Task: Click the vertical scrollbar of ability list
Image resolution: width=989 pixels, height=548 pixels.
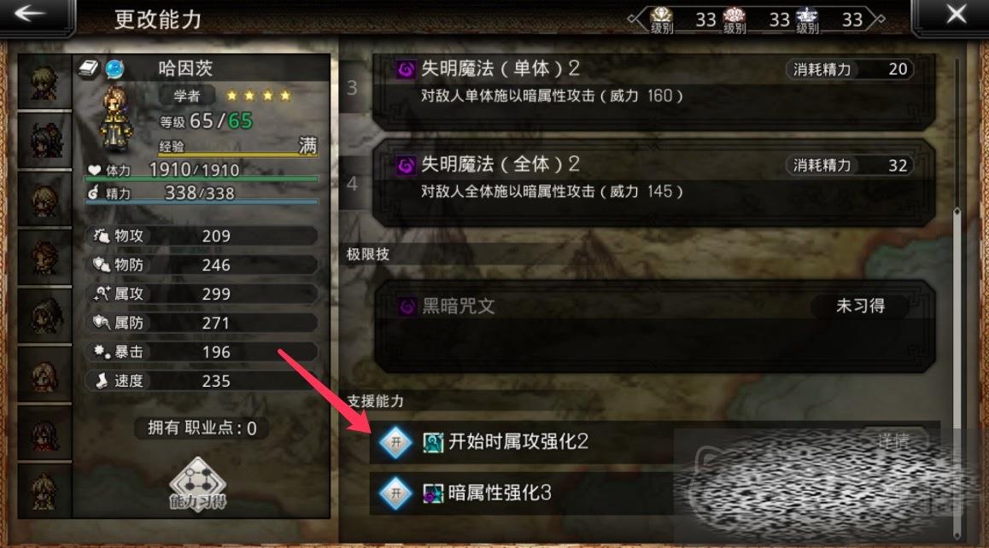Action: [x=957, y=296]
